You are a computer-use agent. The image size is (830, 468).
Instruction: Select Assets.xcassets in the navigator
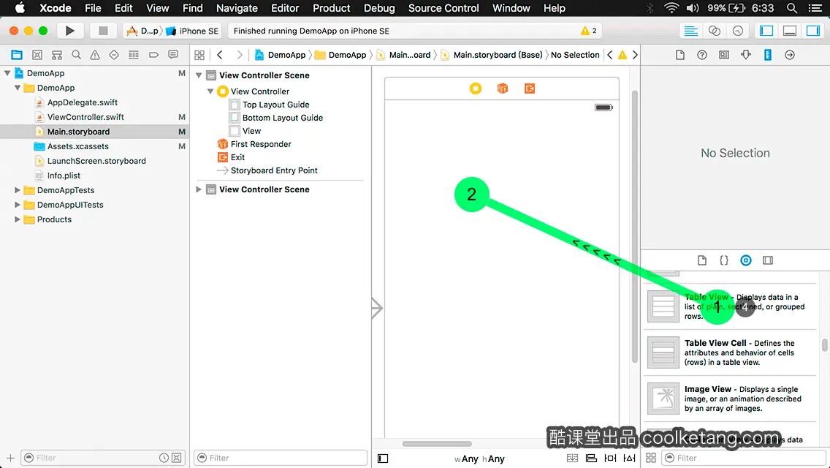(x=77, y=146)
